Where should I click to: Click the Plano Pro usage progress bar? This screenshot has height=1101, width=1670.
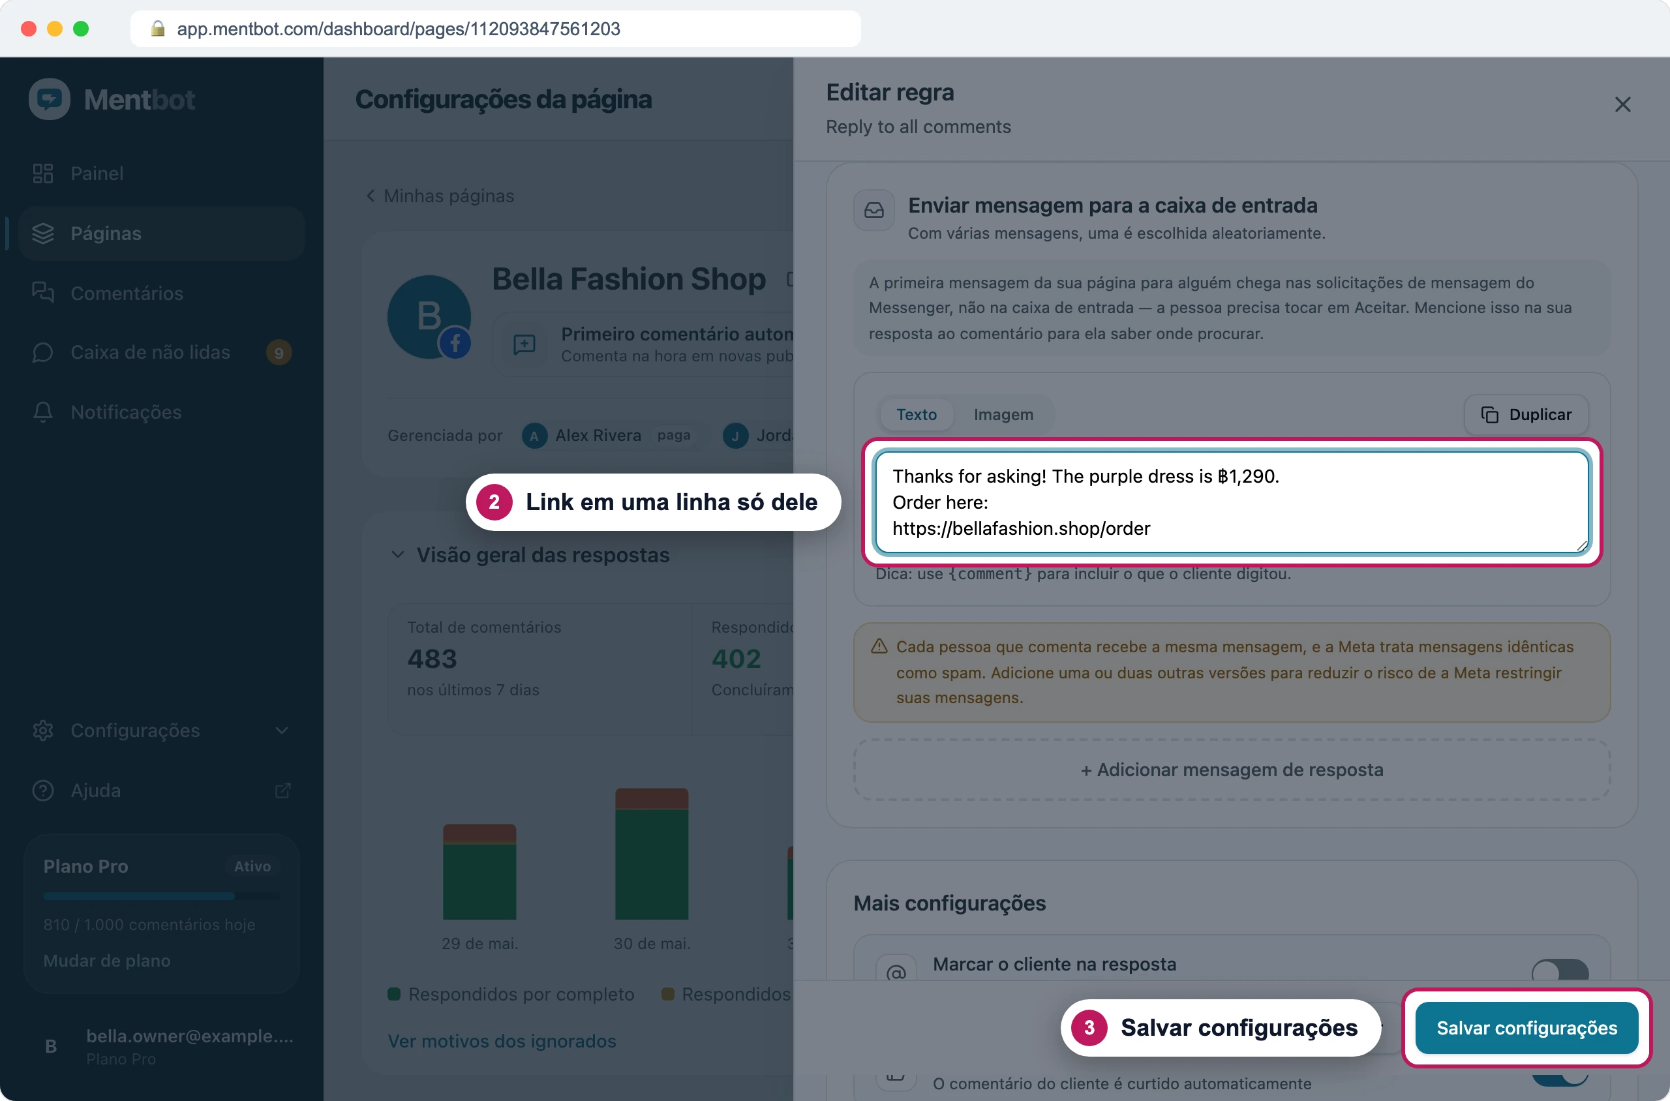pyautogui.click(x=162, y=896)
